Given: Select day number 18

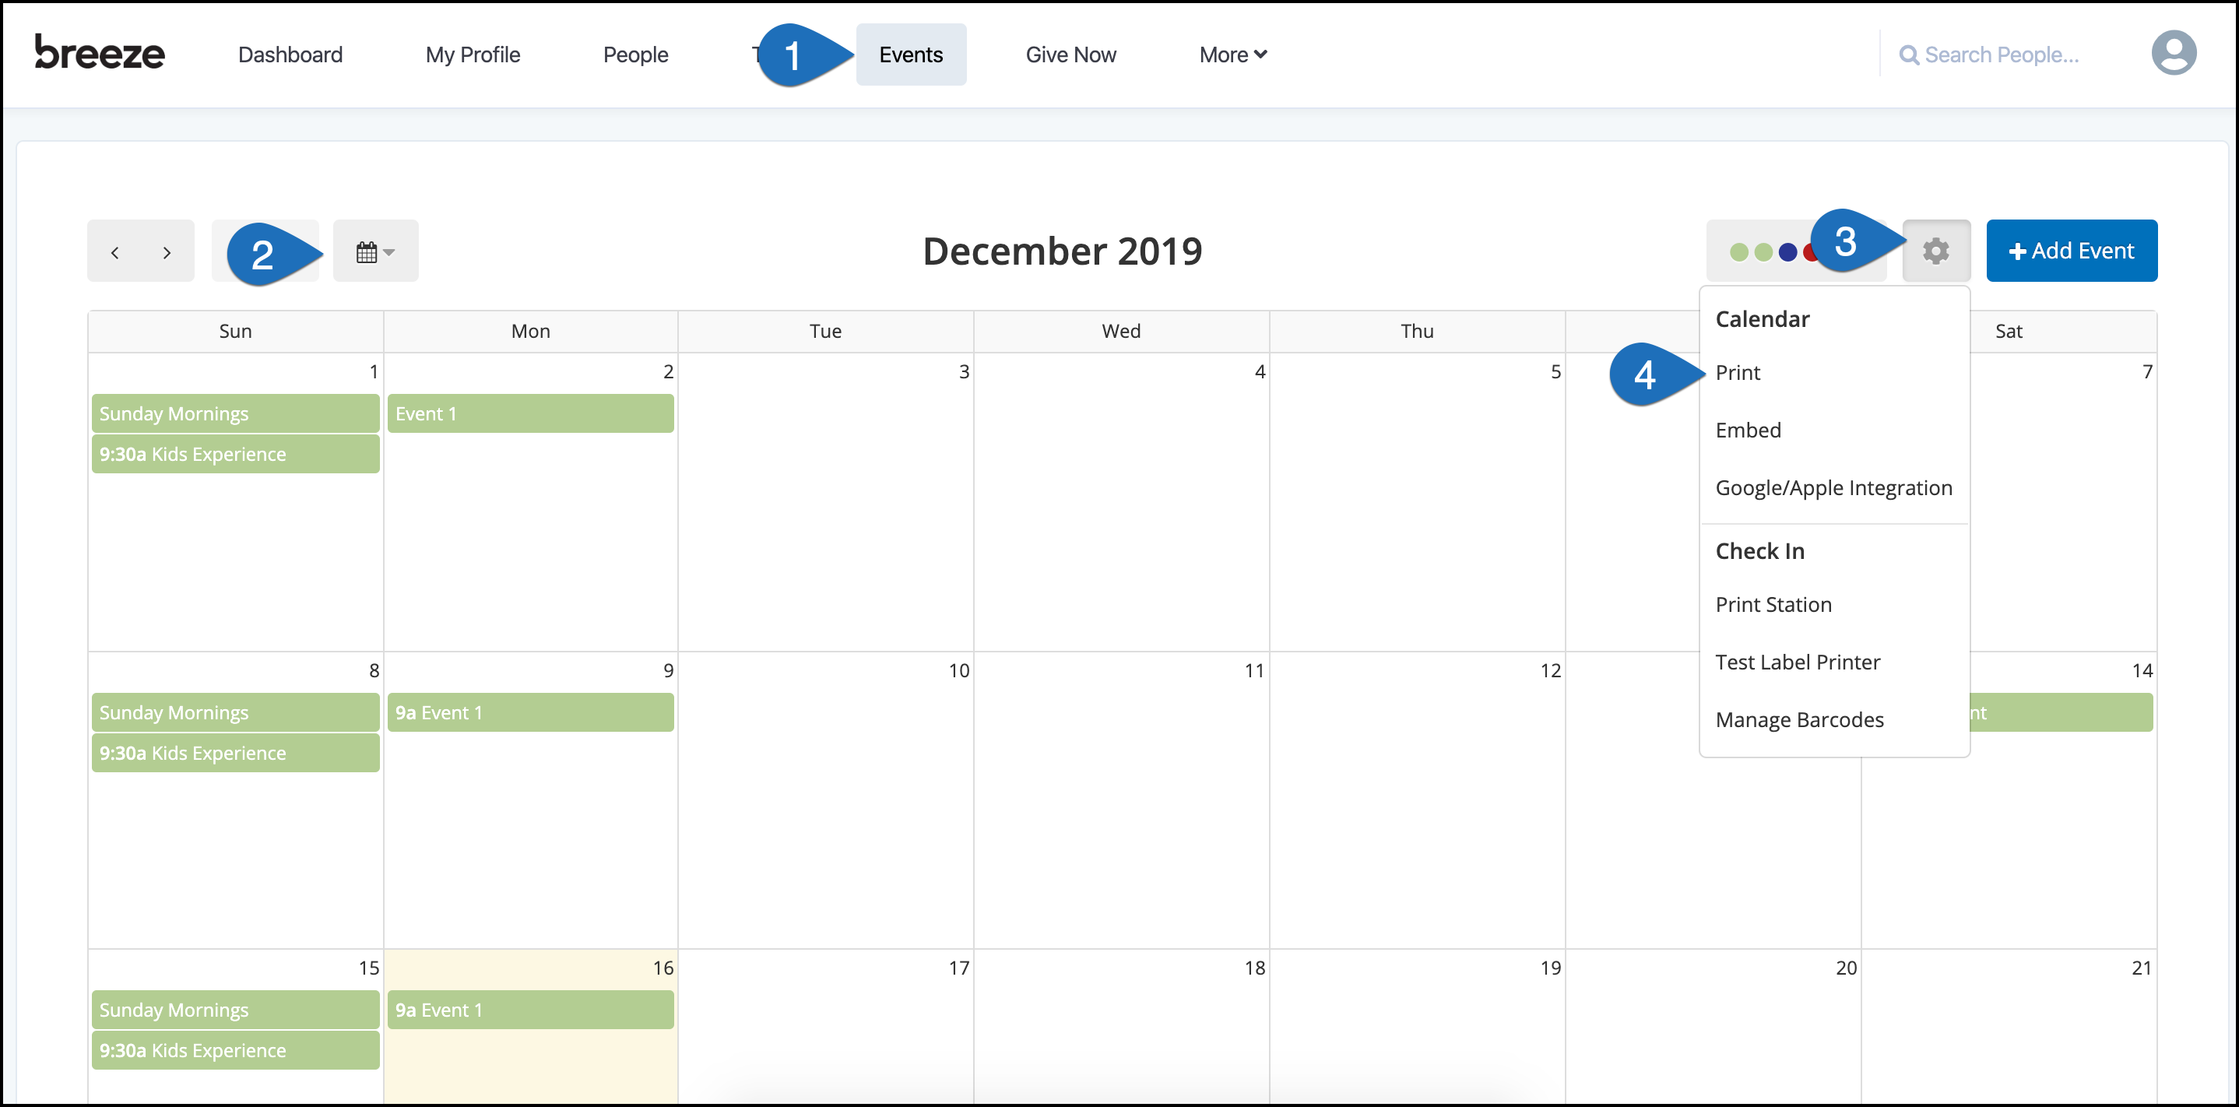Looking at the screenshot, I should coord(1254,968).
